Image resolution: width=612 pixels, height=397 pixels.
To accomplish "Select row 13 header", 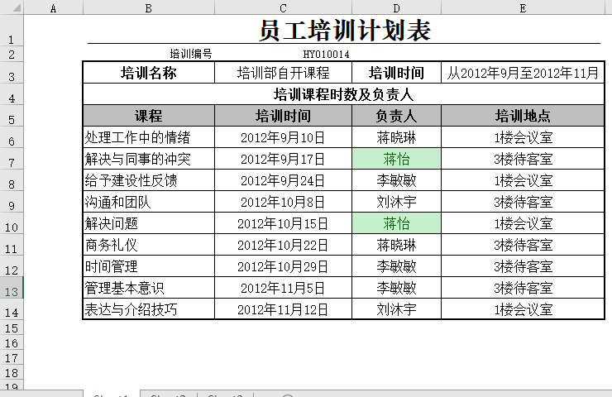I will click(x=12, y=289).
